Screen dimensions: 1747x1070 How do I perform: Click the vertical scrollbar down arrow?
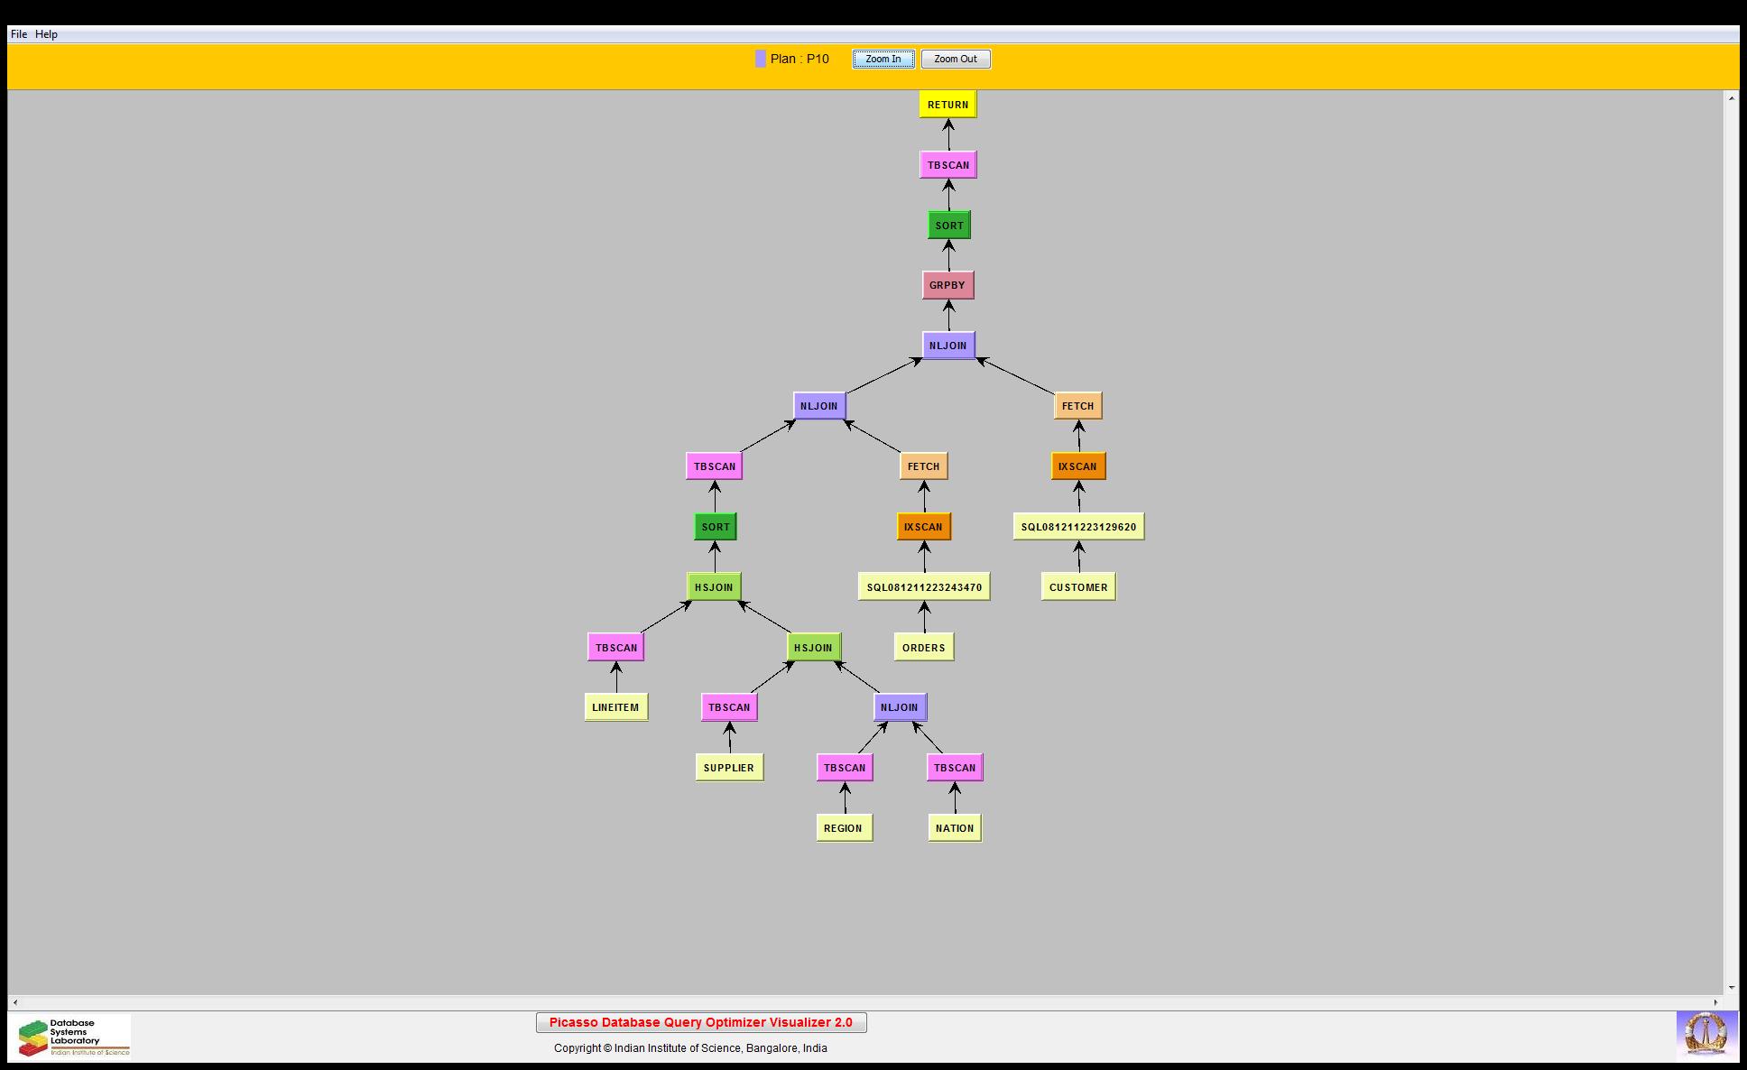(x=1731, y=988)
